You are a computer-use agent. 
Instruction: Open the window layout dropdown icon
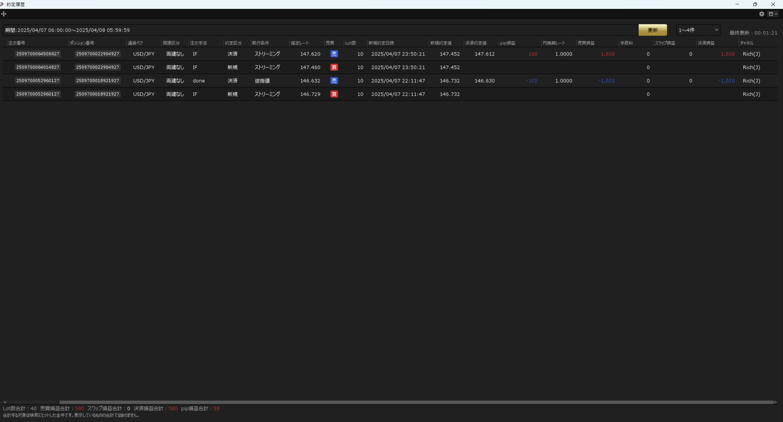[x=773, y=14]
